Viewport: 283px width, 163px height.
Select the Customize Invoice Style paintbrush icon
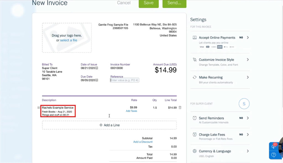[x=195, y=60]
